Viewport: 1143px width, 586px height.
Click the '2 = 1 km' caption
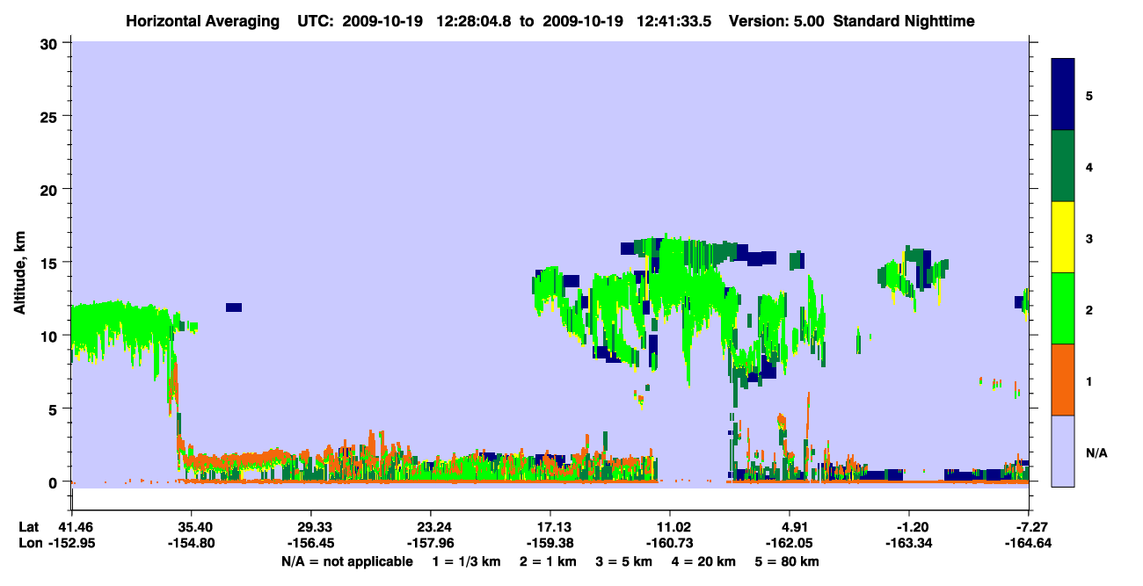(548, 561)
